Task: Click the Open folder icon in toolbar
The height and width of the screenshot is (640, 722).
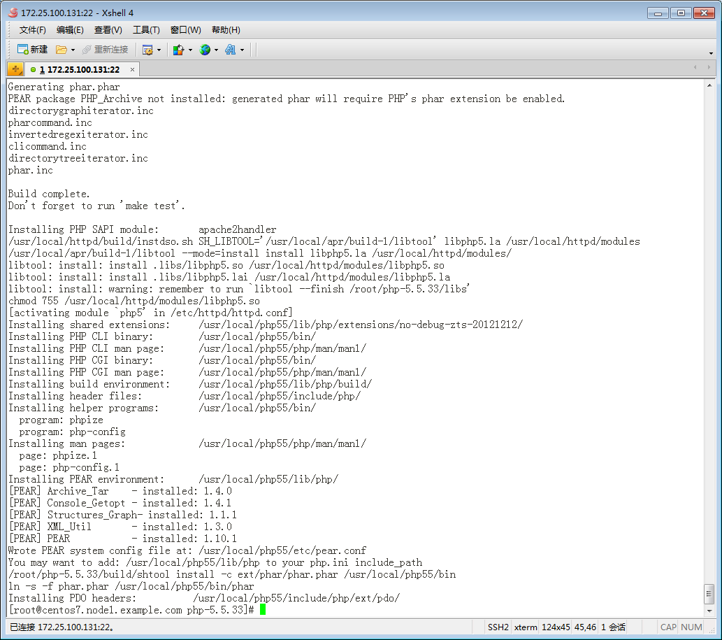Action: click(62, 50)
